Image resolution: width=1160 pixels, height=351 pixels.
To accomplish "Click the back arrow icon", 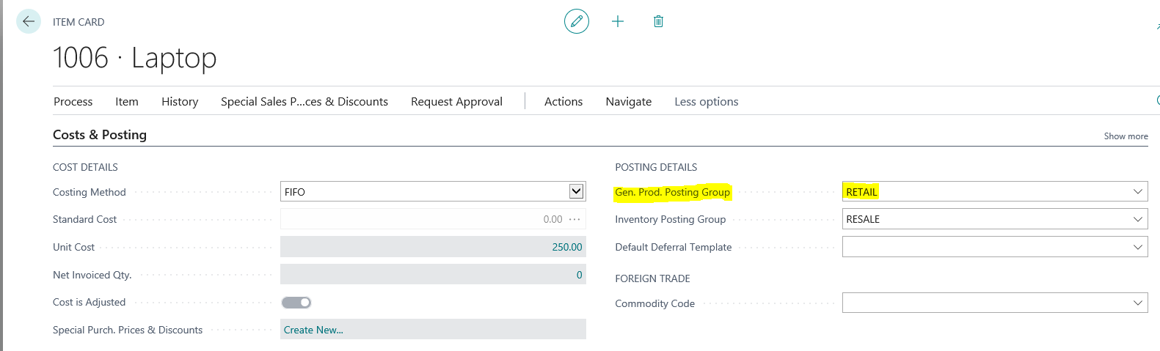I will tap(29, 21).
